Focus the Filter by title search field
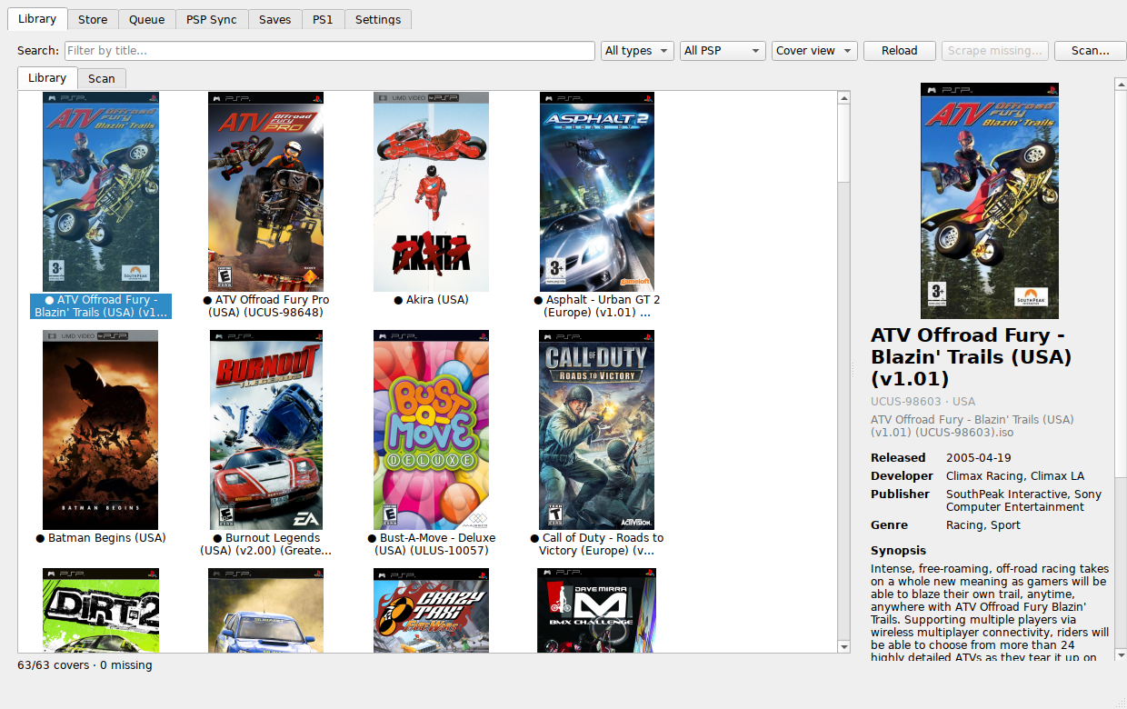 coord(329,51)
